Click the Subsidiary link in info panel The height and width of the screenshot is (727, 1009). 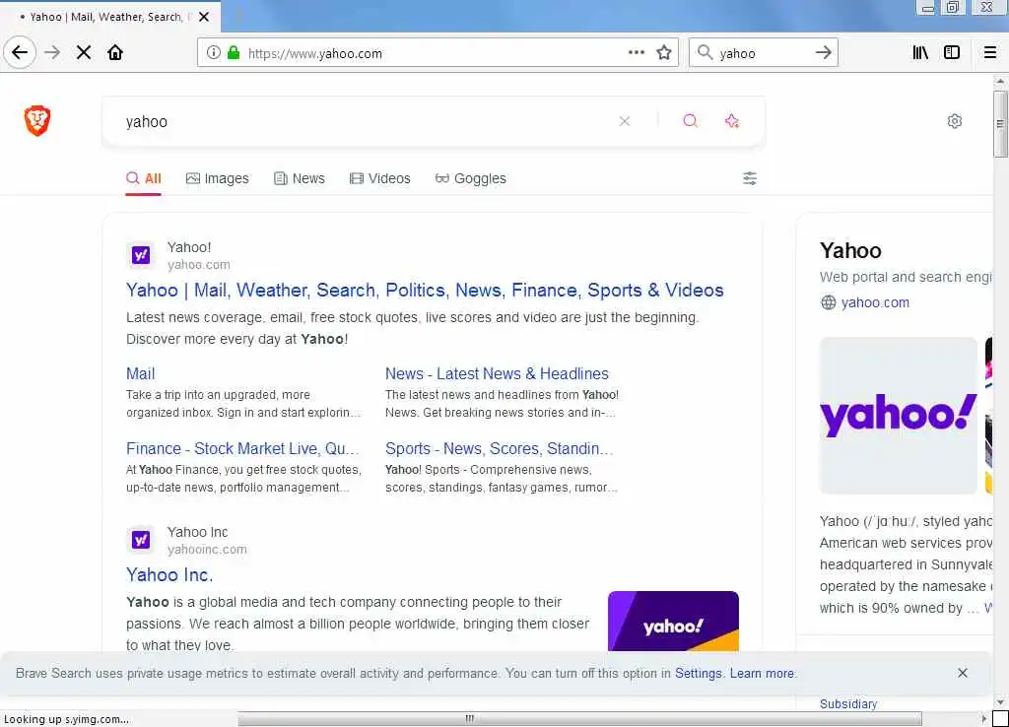tap(848, 703)
